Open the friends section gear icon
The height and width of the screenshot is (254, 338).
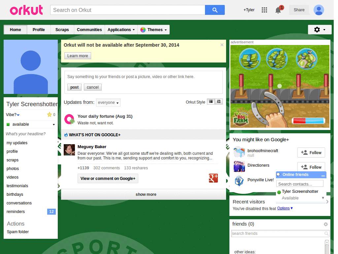pyautogui.click(x=326, y=224)
